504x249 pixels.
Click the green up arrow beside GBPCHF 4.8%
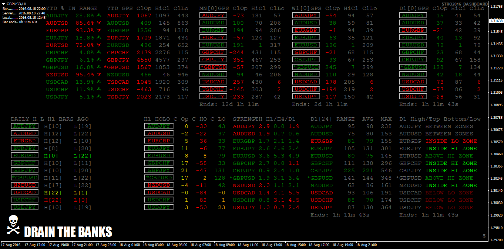pyautogui.click(x=99, y=52)
